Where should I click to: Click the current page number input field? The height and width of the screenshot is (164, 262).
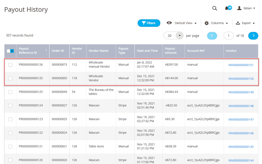pos(228,36)
